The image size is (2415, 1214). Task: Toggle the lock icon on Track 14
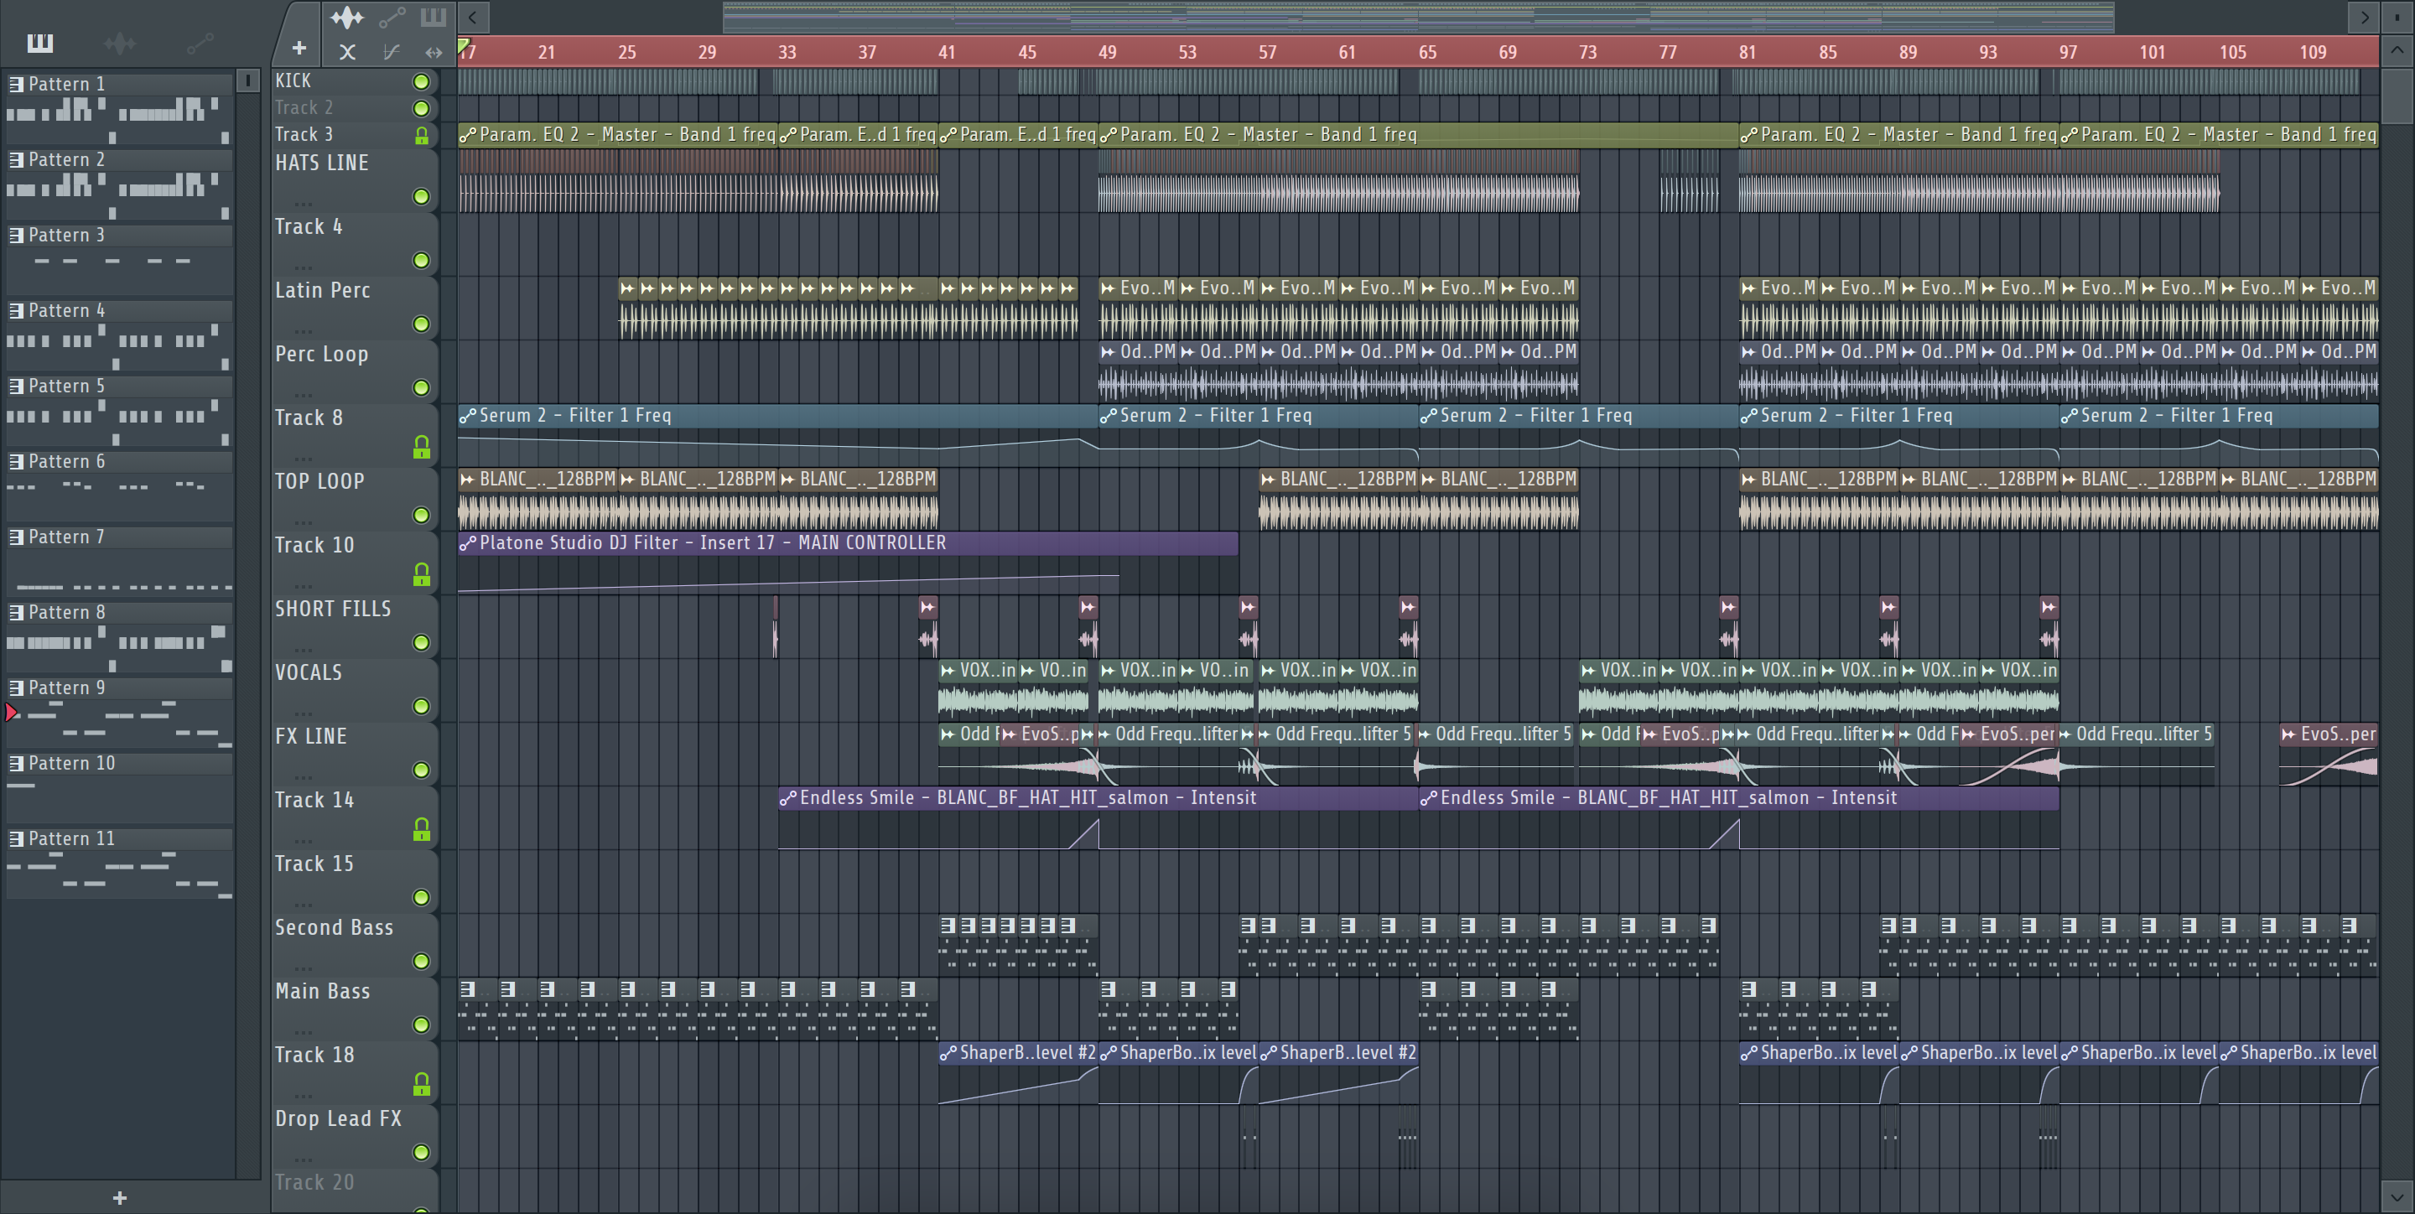tap(422, 830)
